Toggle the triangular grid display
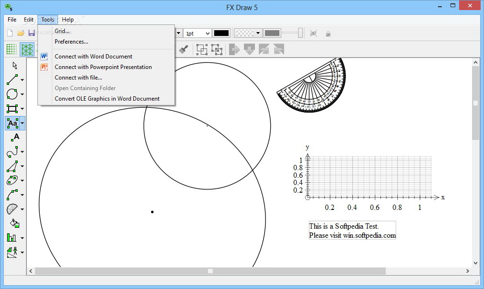Image resolution: width=484 pixels, height=289 pixels. click(27, 49)
